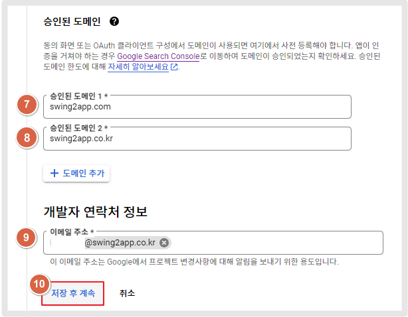Screen dimensions: 408x317
Task: Follow the 자세히 알아보세요 link
Action: point(138,67)
